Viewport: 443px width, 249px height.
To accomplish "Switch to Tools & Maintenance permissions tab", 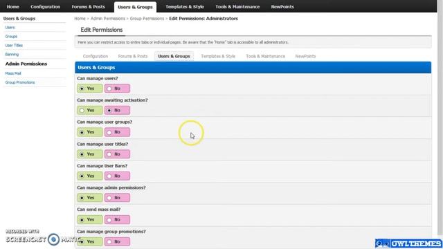I will [x=266, y=56].
